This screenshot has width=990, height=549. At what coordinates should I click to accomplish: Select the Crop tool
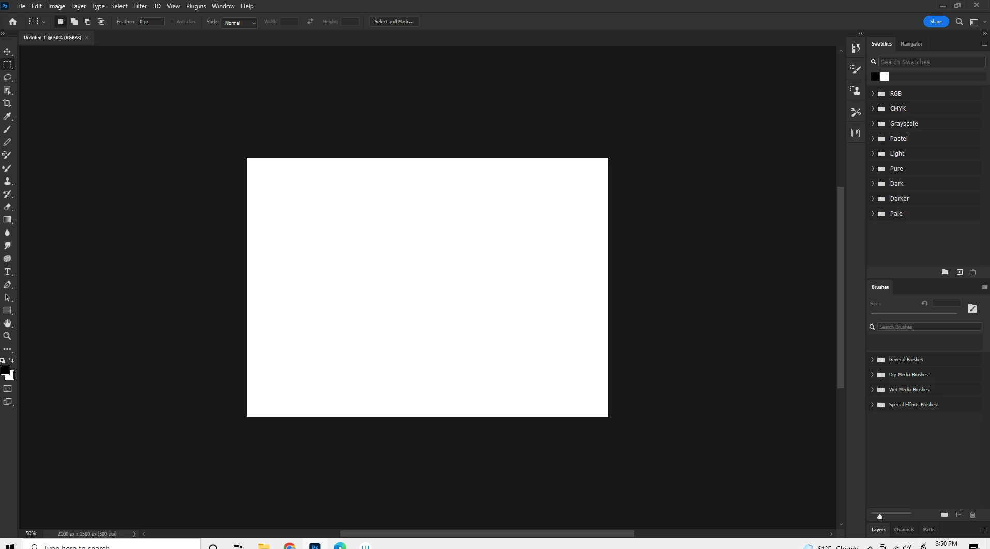[x=7, y=103]
